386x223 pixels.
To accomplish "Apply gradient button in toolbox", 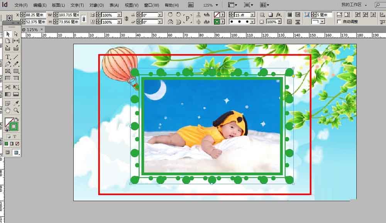I will pyautogui.click(x=12, y=144).
